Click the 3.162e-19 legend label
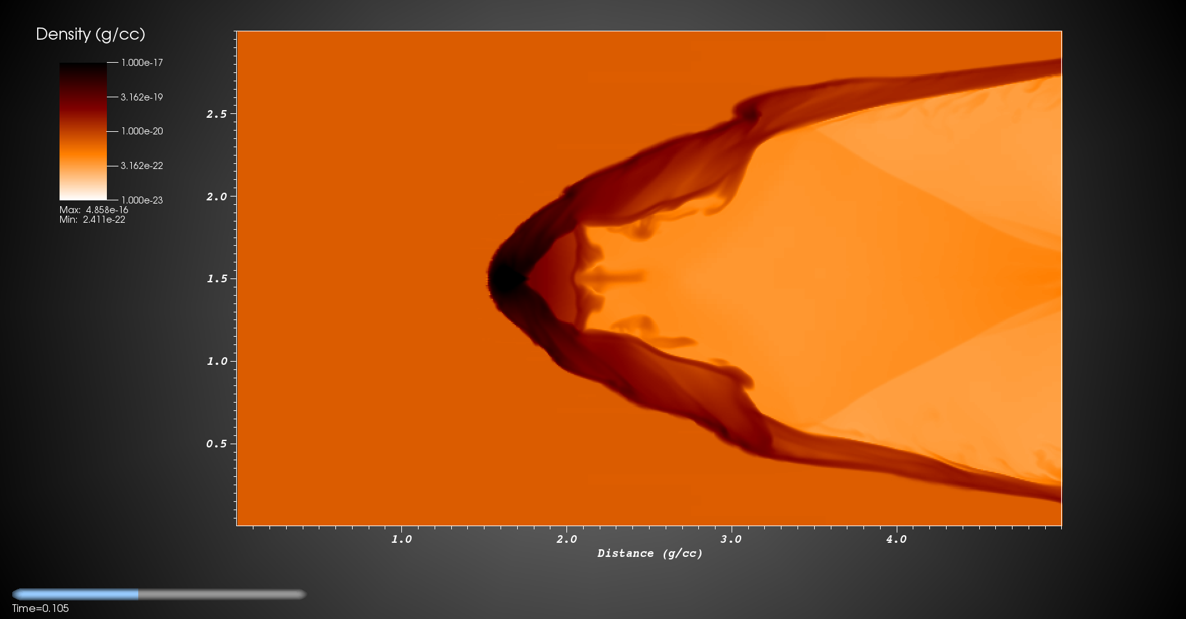The height and width of the screenshot is (619, 1186). [142, 97]
